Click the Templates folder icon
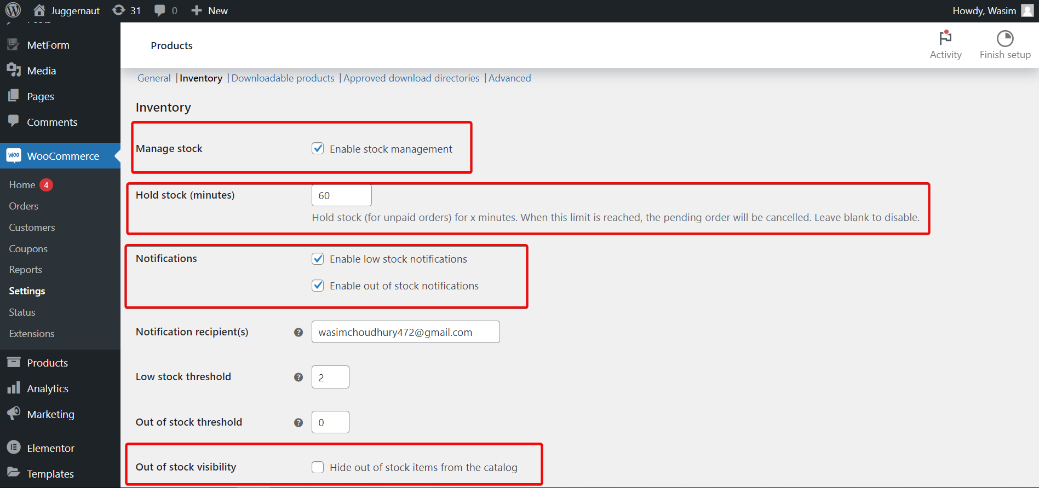Viewport: 1039px width, 488px height. click(x=14, y=473)
